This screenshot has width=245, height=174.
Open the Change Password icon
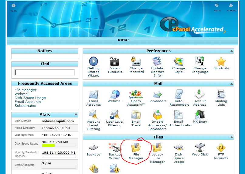click(136, 61)
